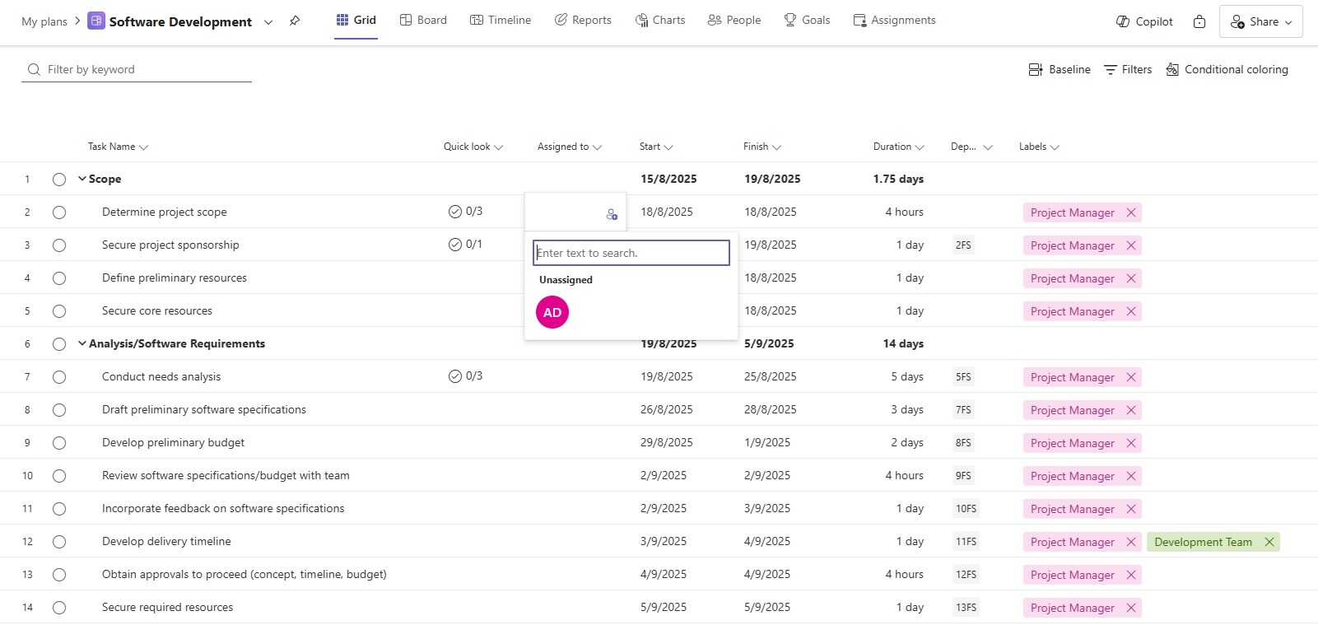Image resolution: width=1318 pixels, height=625 pixels.
Task: Open checklist quick look for Conduct needs analysis
Action: 466,376
